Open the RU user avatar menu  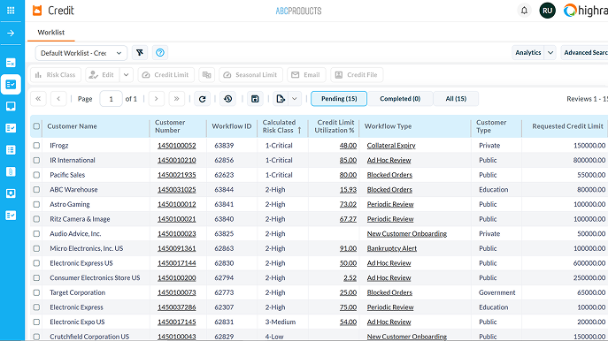pyautogui.click(x=547, y=11)
